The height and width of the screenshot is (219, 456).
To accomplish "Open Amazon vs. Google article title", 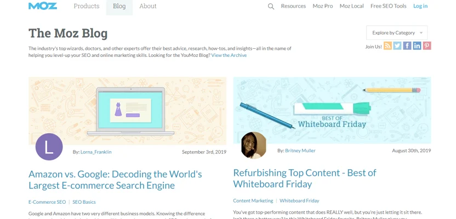I will pos(115,180).
